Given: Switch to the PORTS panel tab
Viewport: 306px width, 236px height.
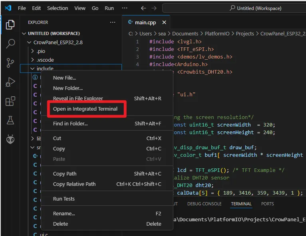Looking at the screenshot, I should pos(267,204).
